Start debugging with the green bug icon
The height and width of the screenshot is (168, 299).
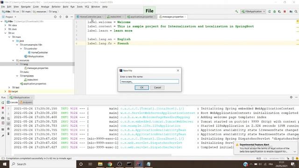click(x=274, y=12)
